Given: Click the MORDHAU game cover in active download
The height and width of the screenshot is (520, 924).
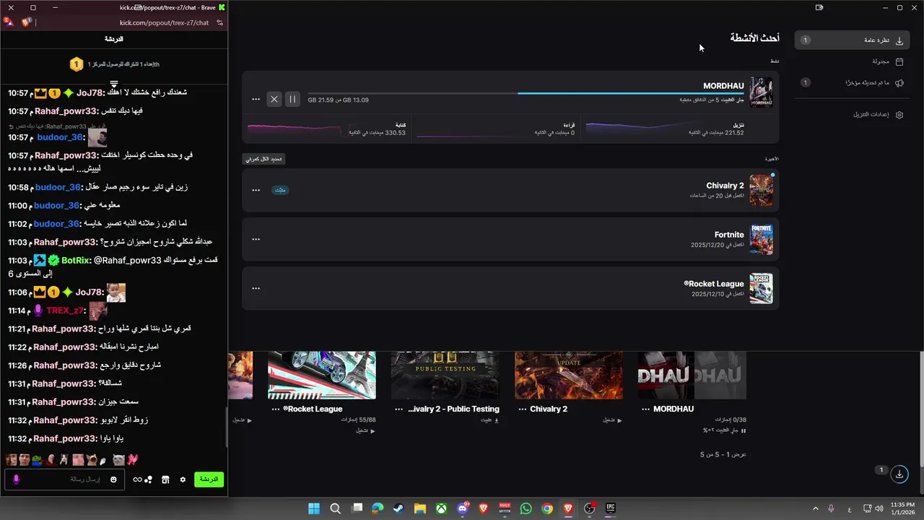Looking at the screenshot, I should pos(761,92).
